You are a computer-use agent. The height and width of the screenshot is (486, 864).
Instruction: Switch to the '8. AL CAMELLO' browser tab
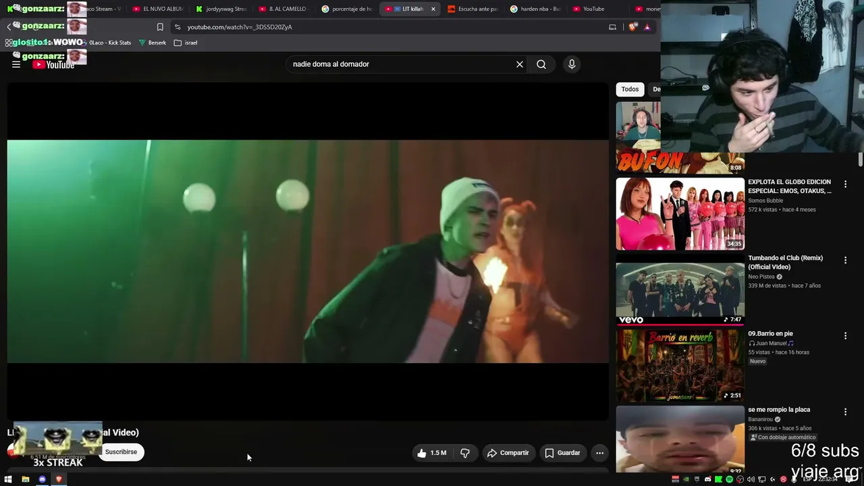tap(283, 9)
